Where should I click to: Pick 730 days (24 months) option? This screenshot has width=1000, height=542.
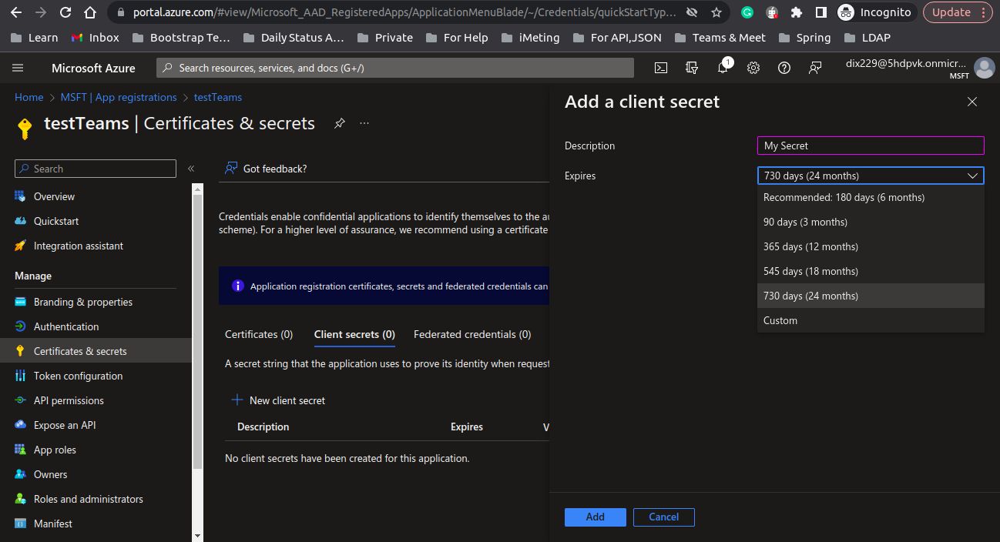[x=871, y=296]
